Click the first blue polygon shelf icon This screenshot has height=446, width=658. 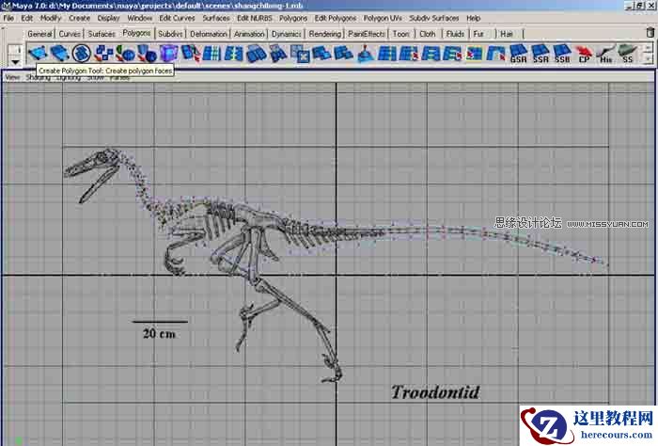38,54
